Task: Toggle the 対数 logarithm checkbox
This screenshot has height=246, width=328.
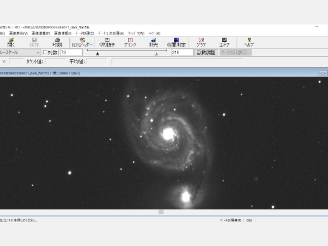Action: point(50,52)
